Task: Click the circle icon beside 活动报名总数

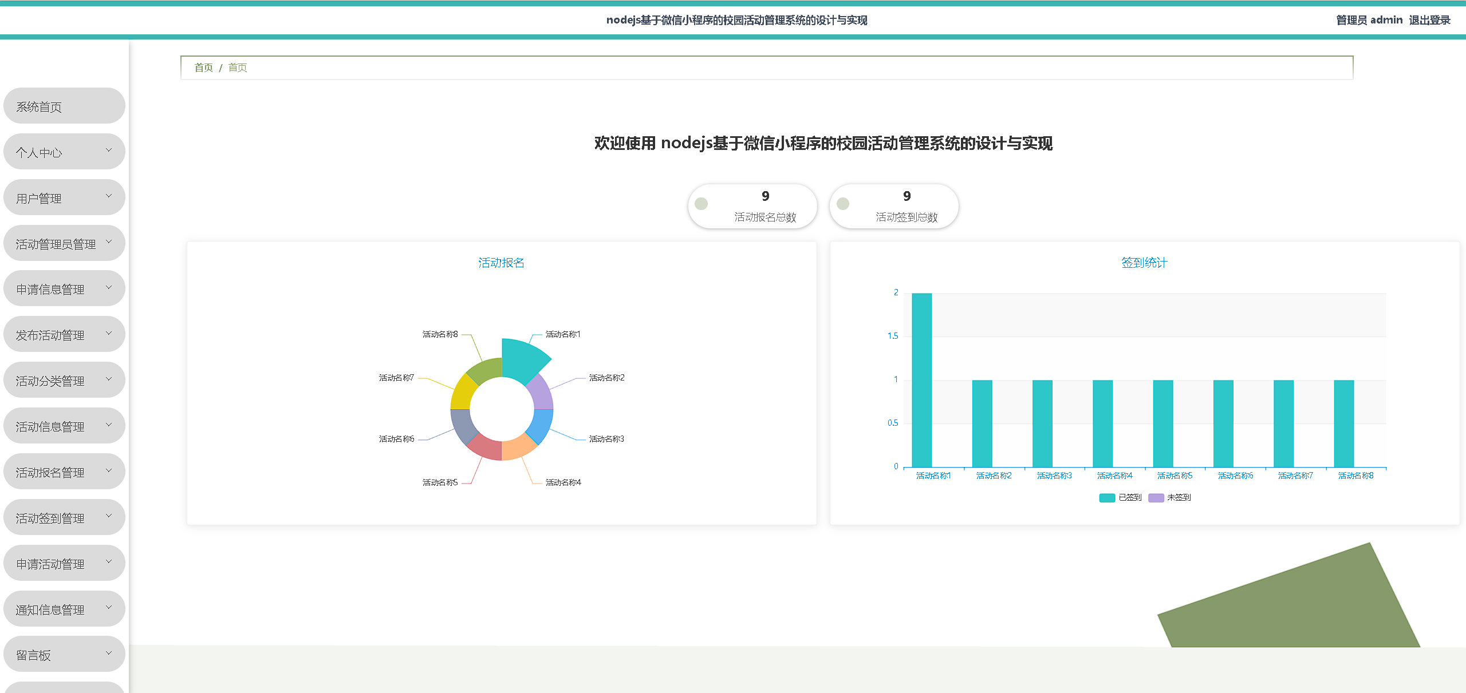Action: 701,204
